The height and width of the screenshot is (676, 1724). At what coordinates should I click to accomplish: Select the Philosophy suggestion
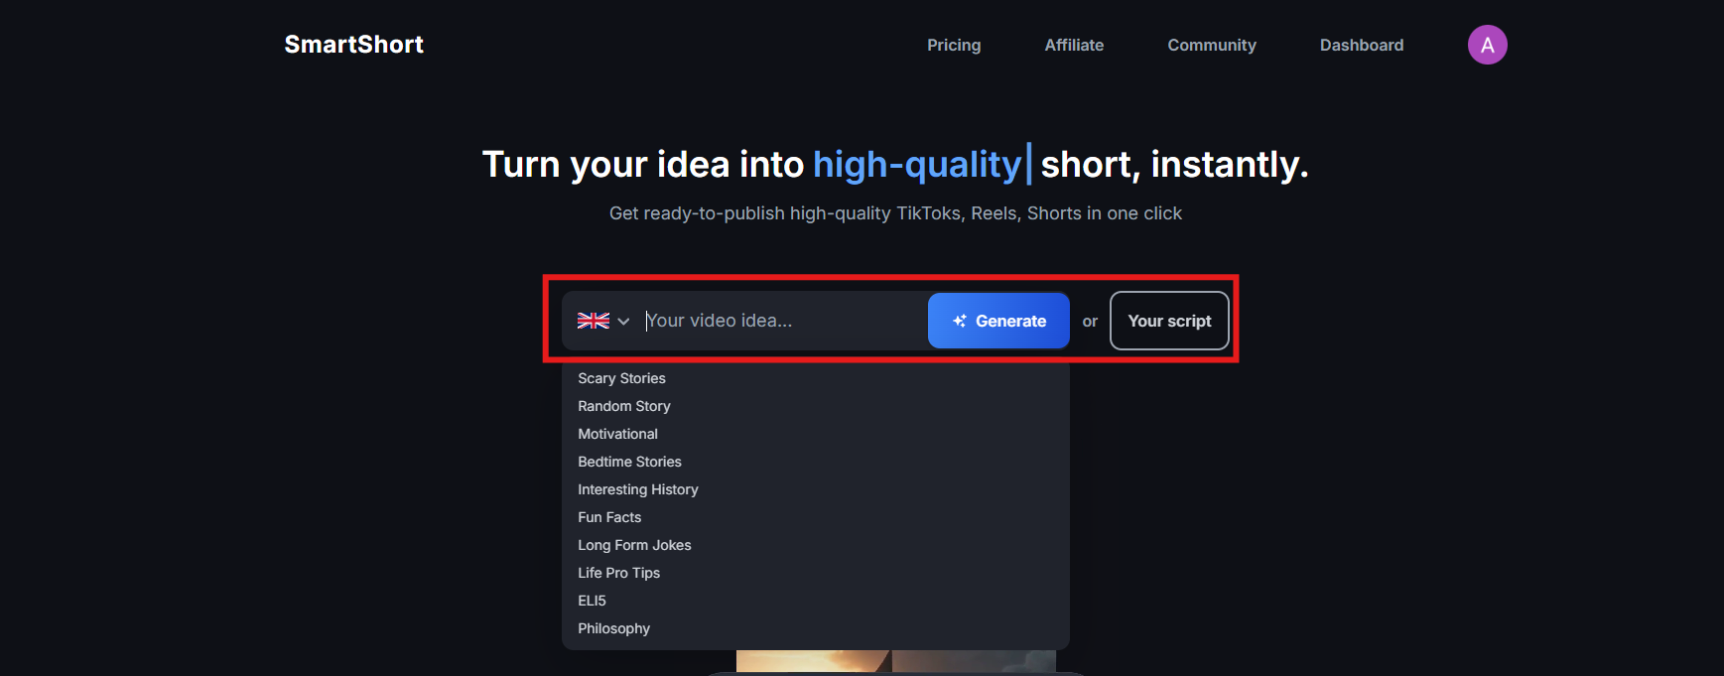click(613, 628)
